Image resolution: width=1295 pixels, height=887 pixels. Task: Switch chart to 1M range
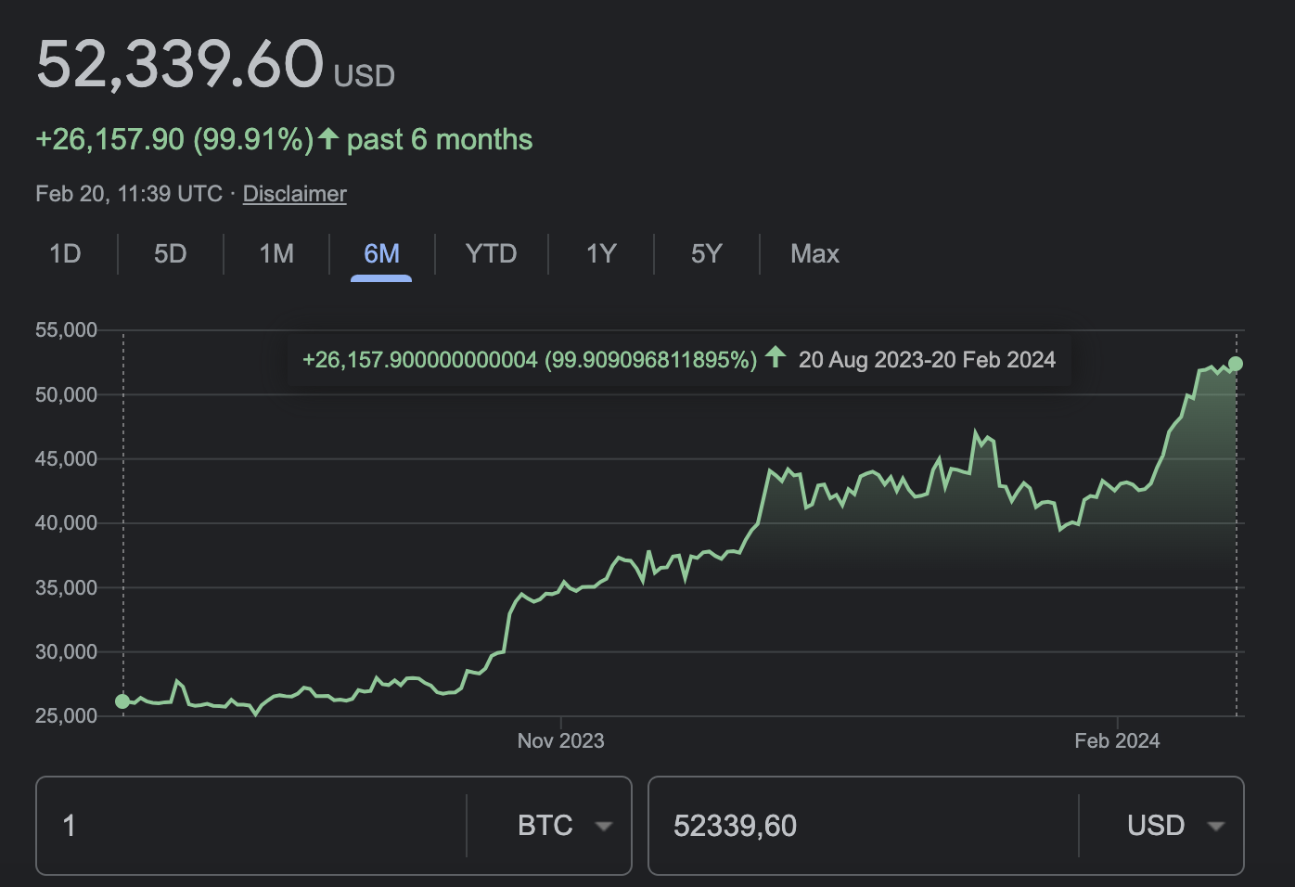coord(276,253)
